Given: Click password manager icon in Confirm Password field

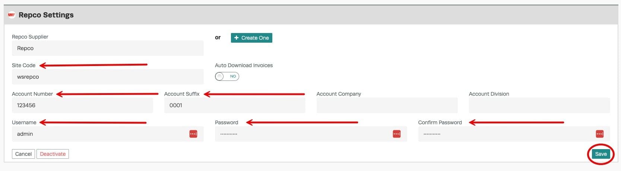Looking at the screenshot, I should coord(600,134).
